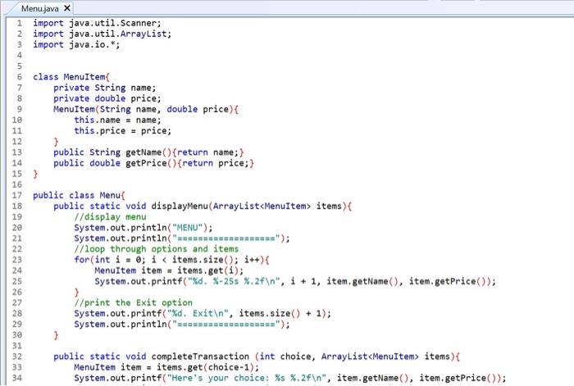Click the MenuItem constructor signature line
The image size is (574, 386).
click(x=146, y=109)
